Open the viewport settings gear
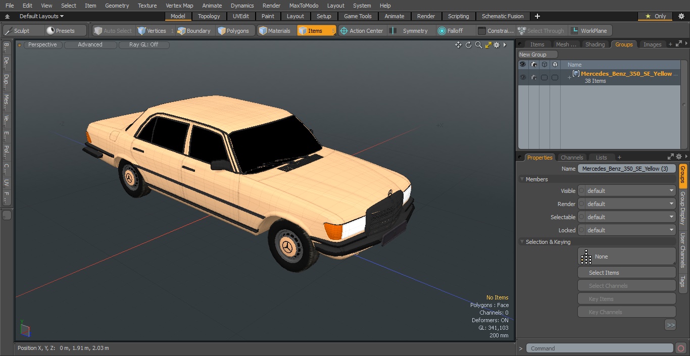Image resolution: width=690 pixels, height=356 pixels. coord(497,45)
